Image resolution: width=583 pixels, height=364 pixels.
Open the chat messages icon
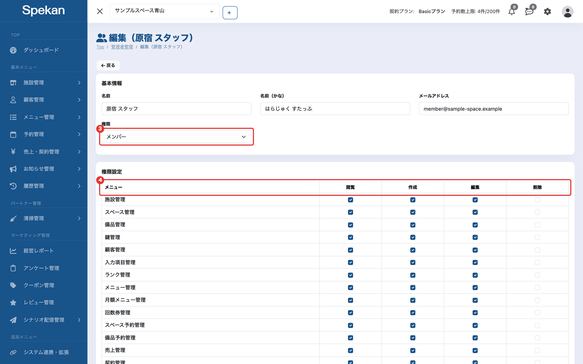click(529, 12)
